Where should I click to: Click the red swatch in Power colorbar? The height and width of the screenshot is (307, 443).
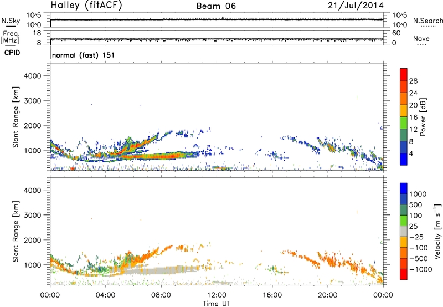click(404, 74)
